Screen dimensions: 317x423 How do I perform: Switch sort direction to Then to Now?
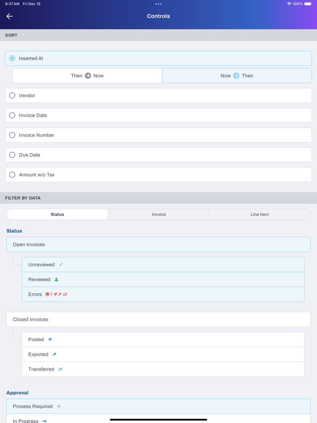click(x=86, y=75)
